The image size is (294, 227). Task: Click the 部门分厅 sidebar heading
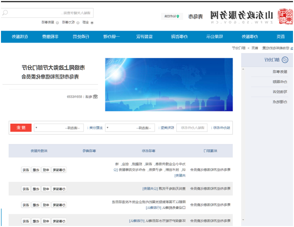click(x=272, y=60)
